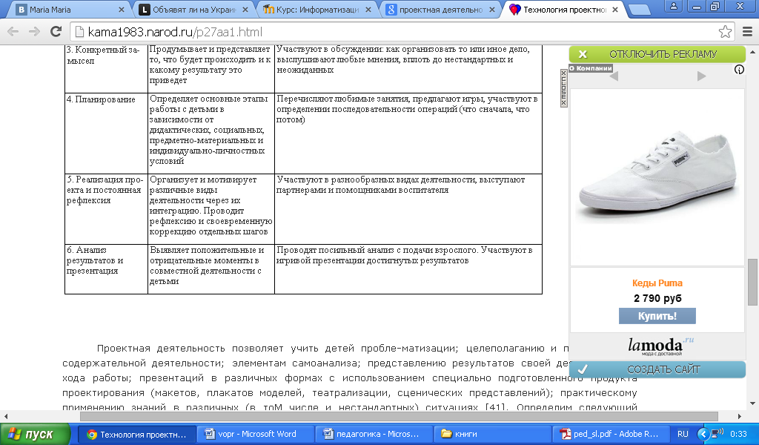
Task: Click the Купить! button
Action: 657,316
